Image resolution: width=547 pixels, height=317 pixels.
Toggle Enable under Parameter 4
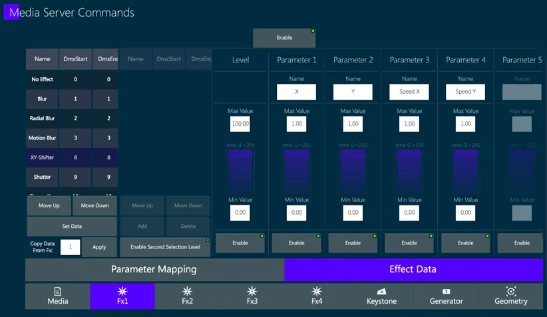(x=466, y=243)
